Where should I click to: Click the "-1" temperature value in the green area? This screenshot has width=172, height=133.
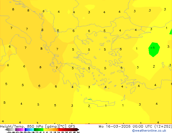pyautogui.click(x=152, y=48)
